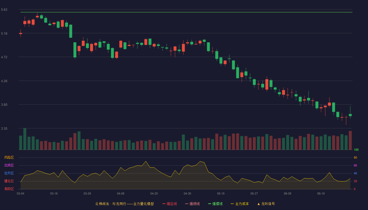This screenshot has height=210, width=368.
Task: Click the 风险区 zone label
Action: point(9,157)
